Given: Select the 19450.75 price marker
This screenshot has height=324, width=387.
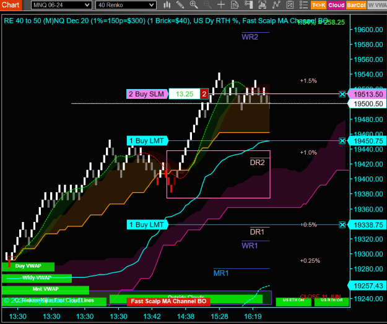Looking at the screenshot, I should click(x=367, y=141).
